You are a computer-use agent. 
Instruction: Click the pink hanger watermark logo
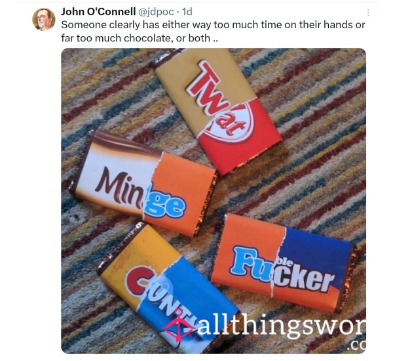point(178,326)
